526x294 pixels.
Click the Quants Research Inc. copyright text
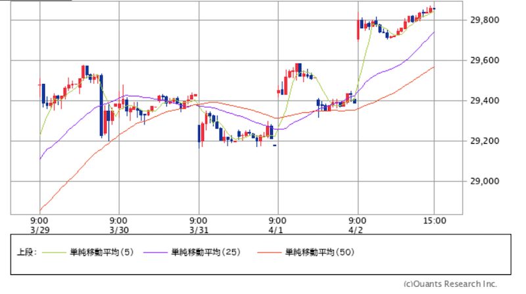click(450, 284)
